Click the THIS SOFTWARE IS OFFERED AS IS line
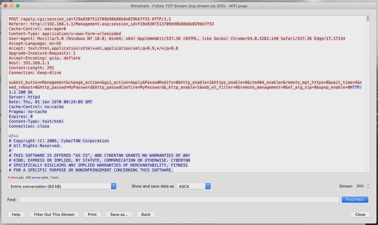The height and width of the screenshot is (225, 378). 100,156
